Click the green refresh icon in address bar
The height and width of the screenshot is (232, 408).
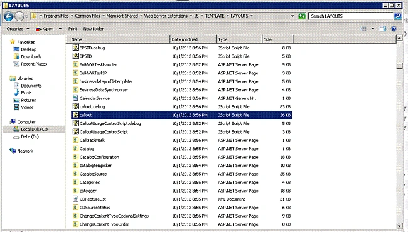(x=302, y=16)
